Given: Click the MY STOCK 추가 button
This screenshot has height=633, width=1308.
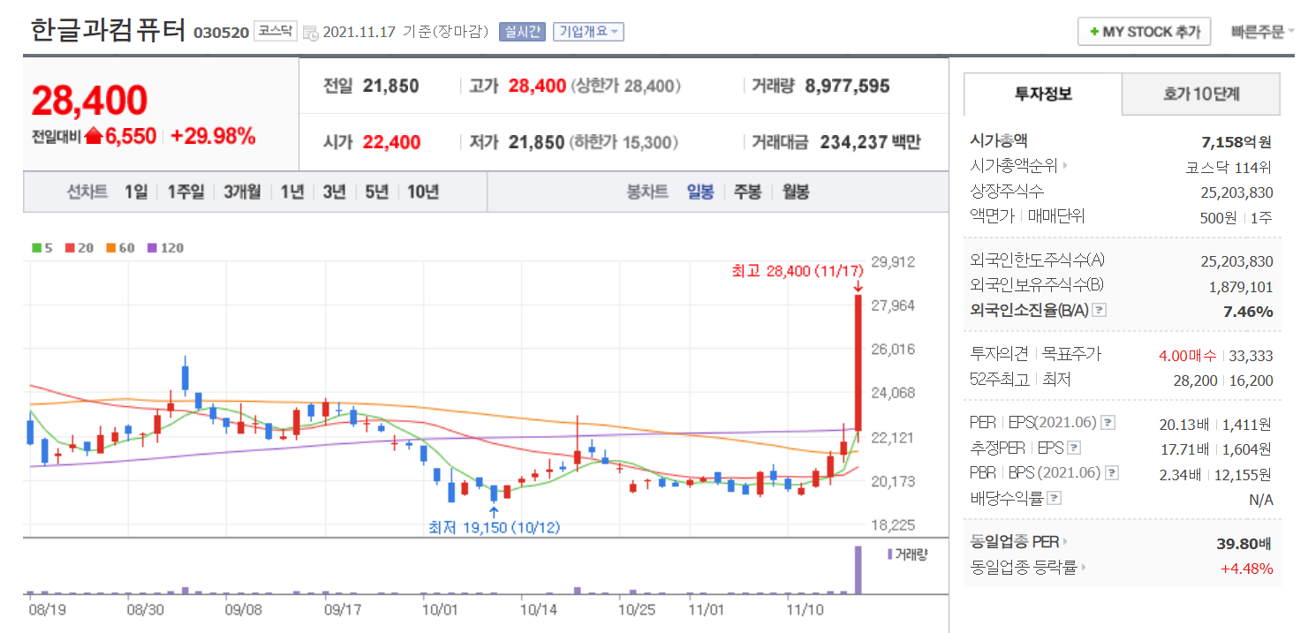Looking at the screenshot, I should pyautogui.click(x=1145, y=32).
